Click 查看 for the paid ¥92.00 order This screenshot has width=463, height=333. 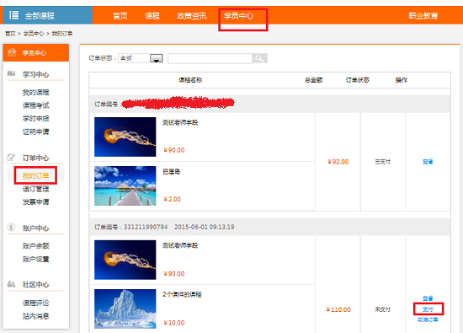[x=428, y=162]
